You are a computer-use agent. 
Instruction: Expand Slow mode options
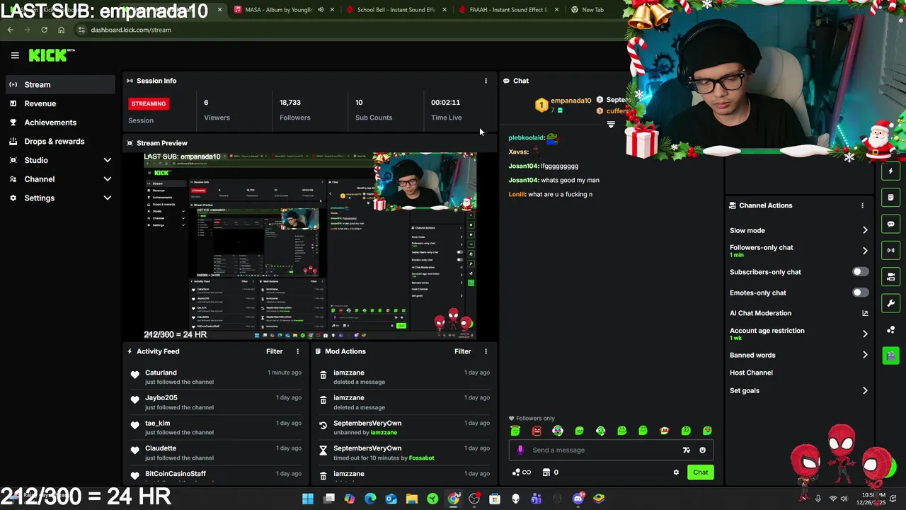pos(865,230)
